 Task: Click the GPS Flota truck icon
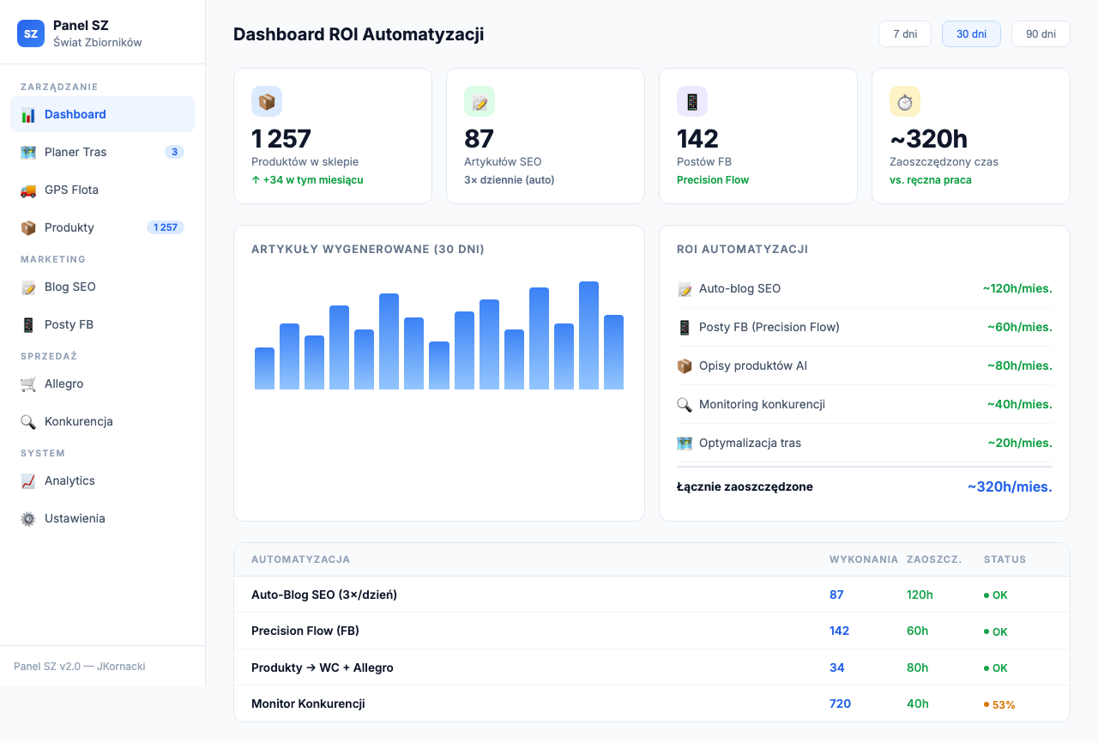pos(28,190)
